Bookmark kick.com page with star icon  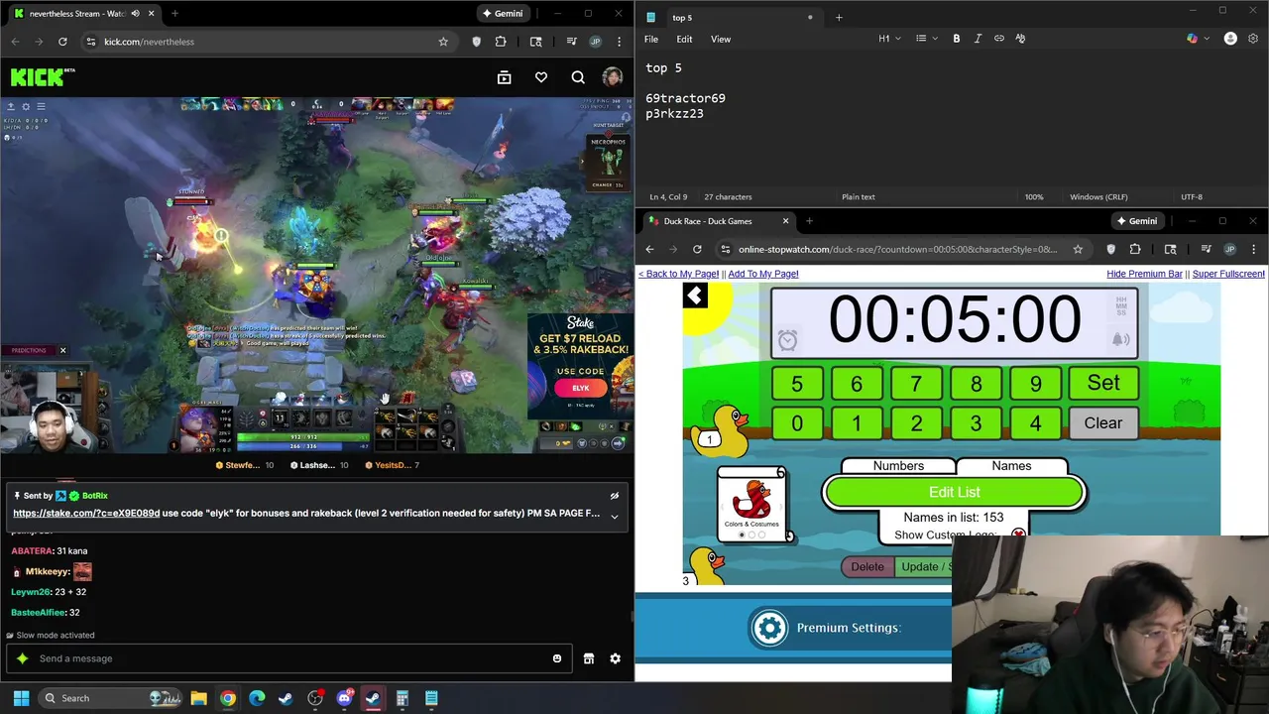coord(443,42)
